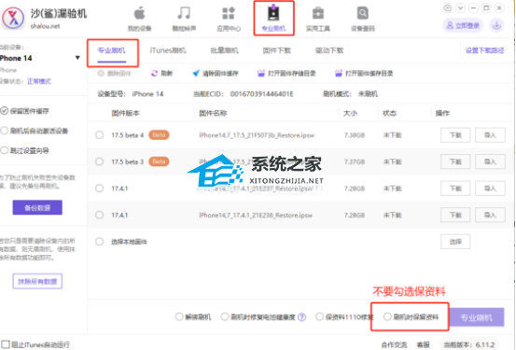Import firmware for 17.4.1 21E236 row
The image size is (516, 350).
pyautogui.click(x=490, y=215)
